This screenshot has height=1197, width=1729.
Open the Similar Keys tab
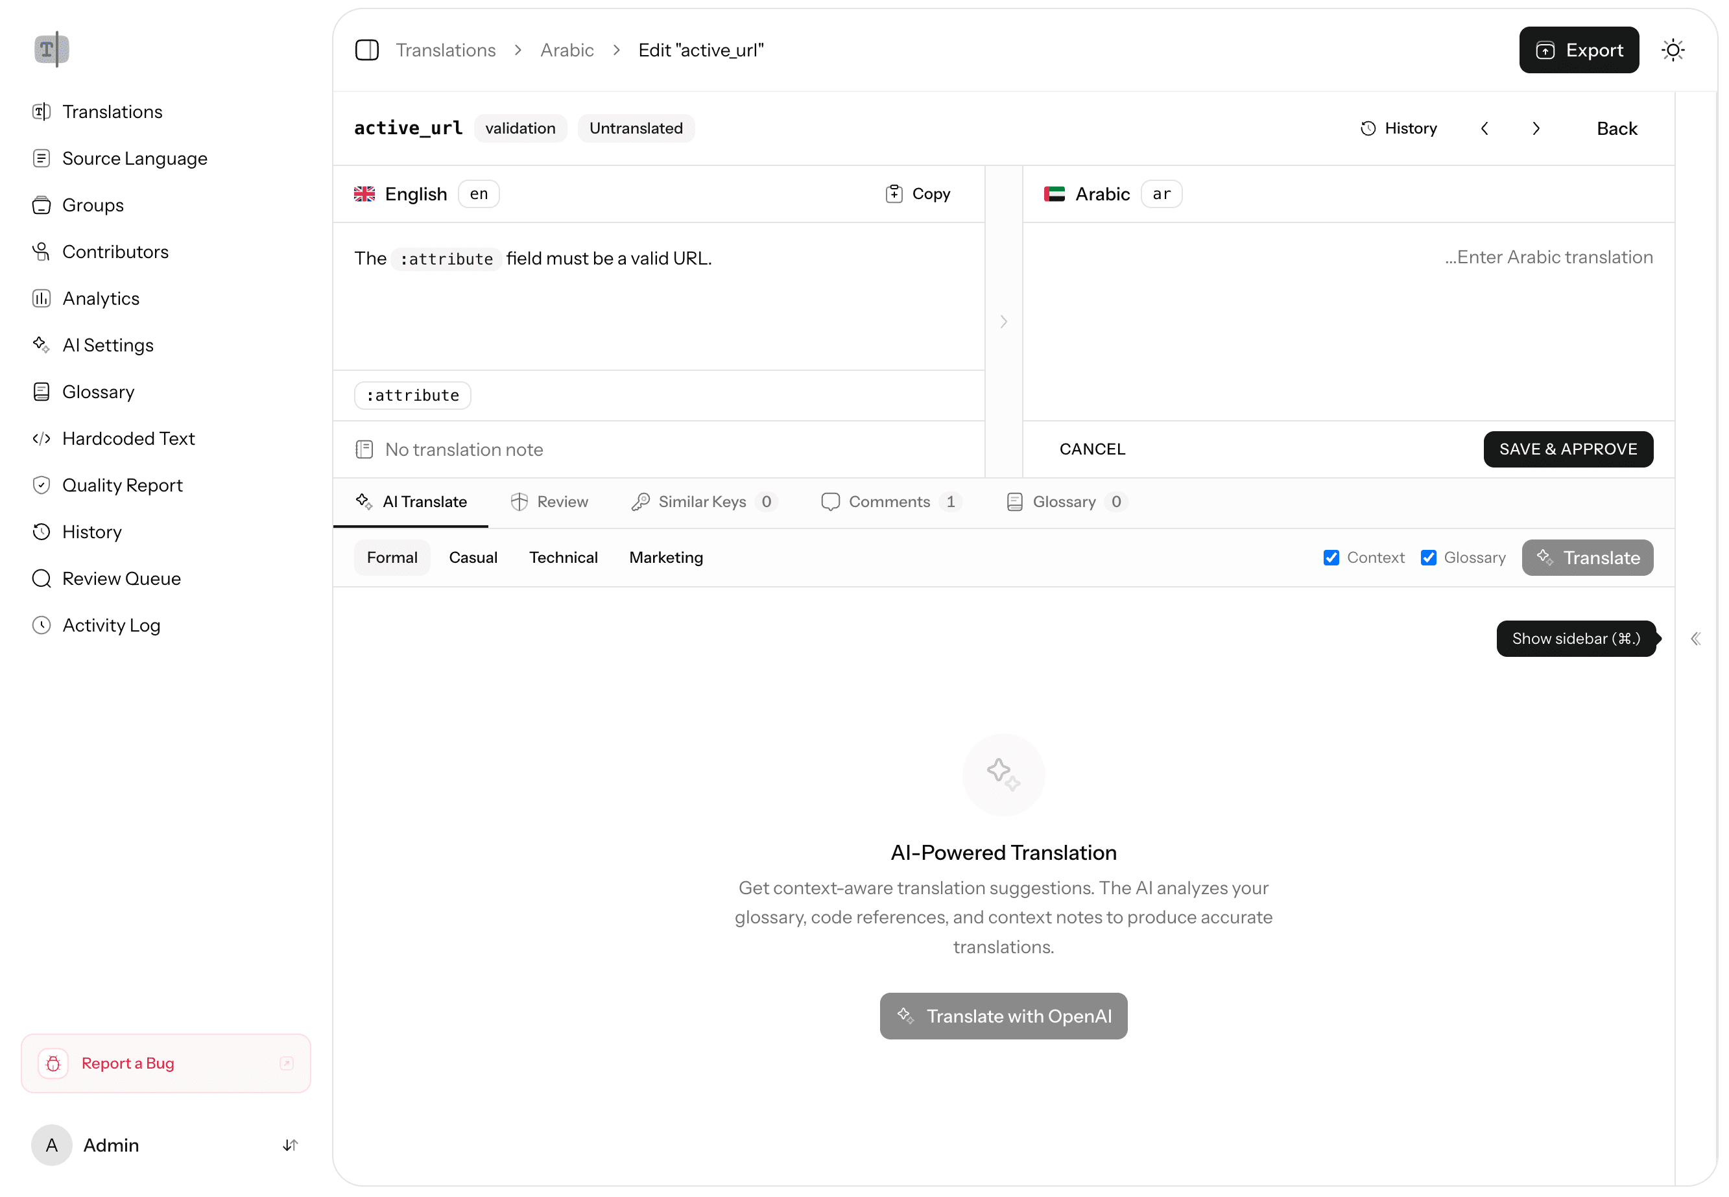click(x=701, y=501)
